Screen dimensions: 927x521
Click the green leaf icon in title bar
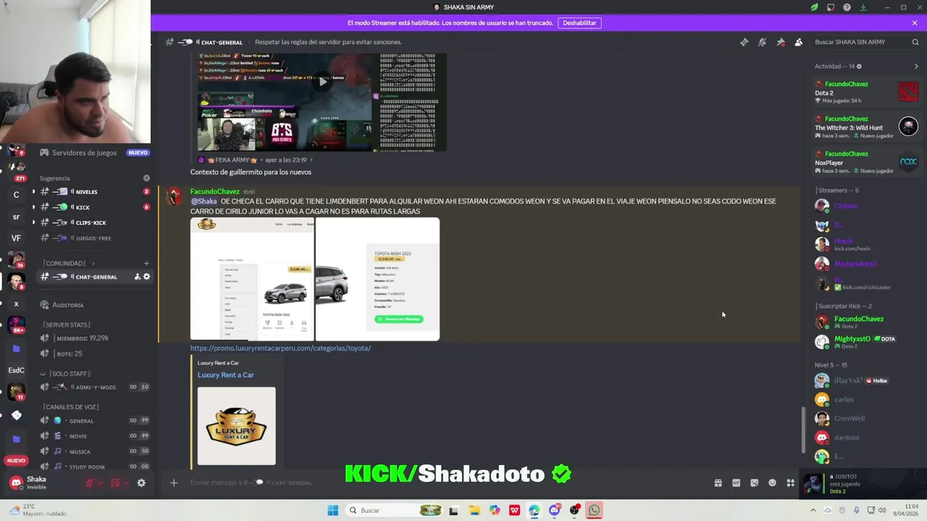814,7
